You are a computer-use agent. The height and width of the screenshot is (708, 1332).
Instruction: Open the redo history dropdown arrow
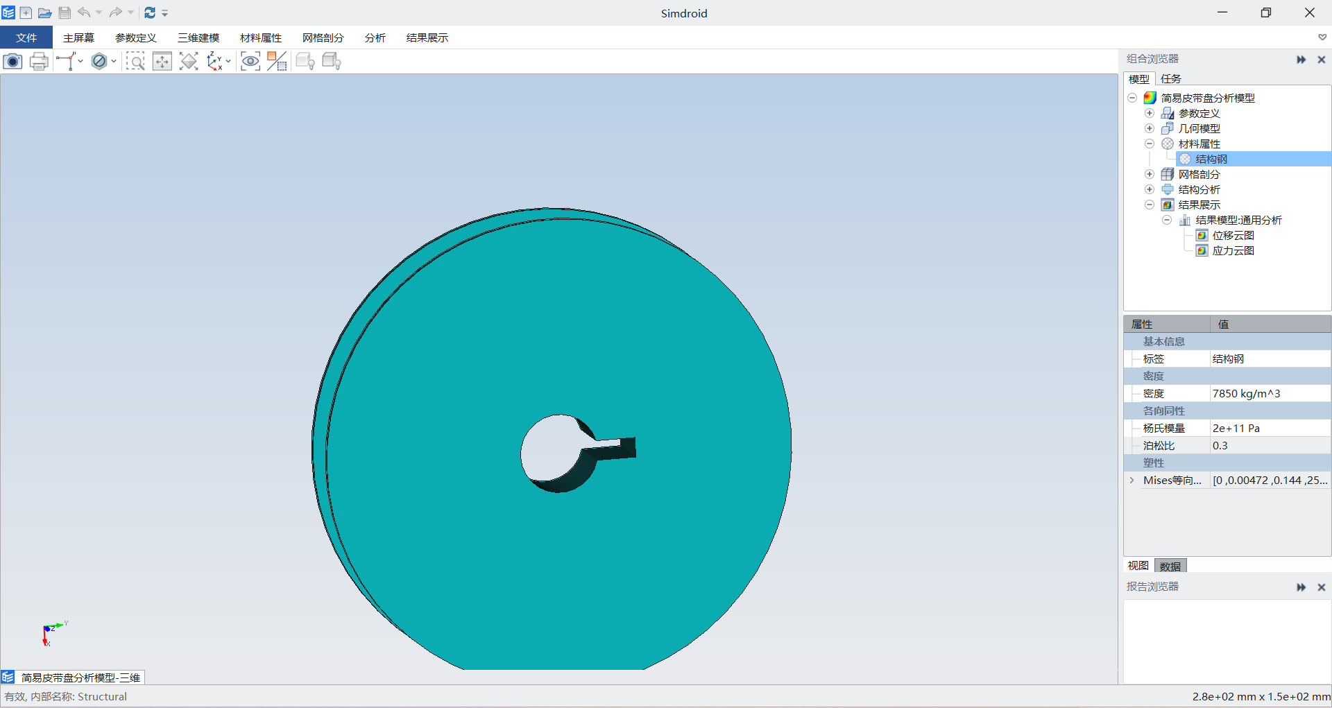pyautogui.click(x=130, y=12)
